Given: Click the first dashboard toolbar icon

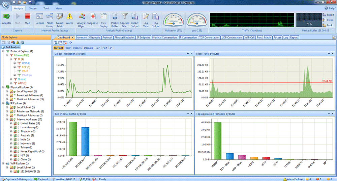Looking at the screenshot, I should [x=56, y=43].
